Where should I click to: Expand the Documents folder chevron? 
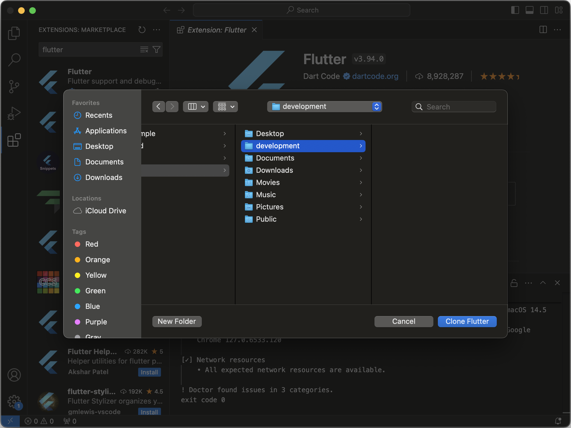click(x=361, y=158)
